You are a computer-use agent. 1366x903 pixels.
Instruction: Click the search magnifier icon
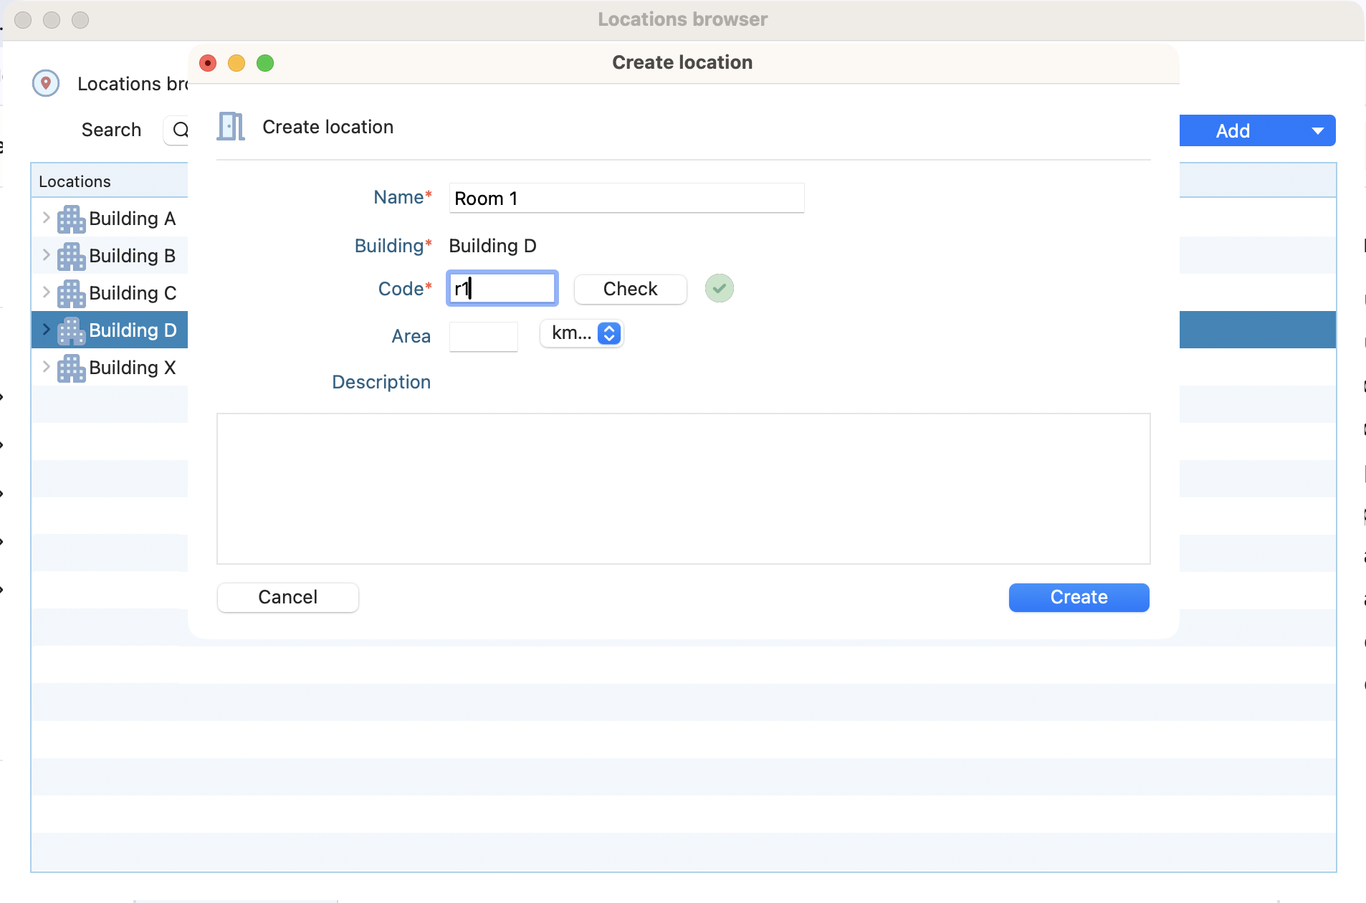181,130
